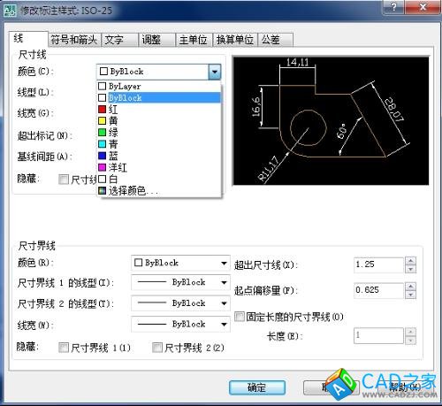
Task: Switch to the 主单位 tab
Action: tap(193, 40)
